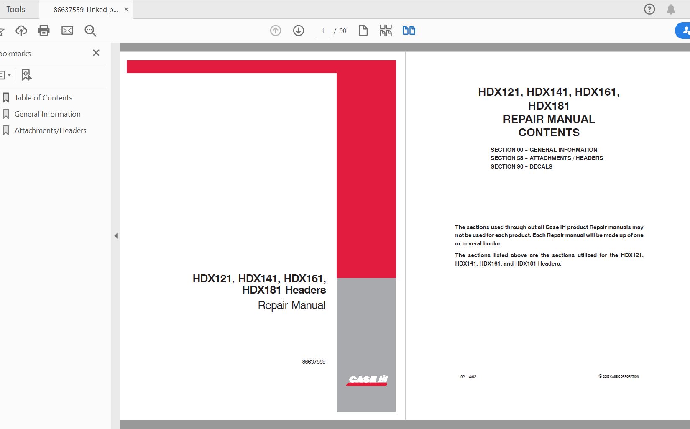Screen dimensions: 690x429
Task: Switch to the Tools tab
Action: point(16,9)
